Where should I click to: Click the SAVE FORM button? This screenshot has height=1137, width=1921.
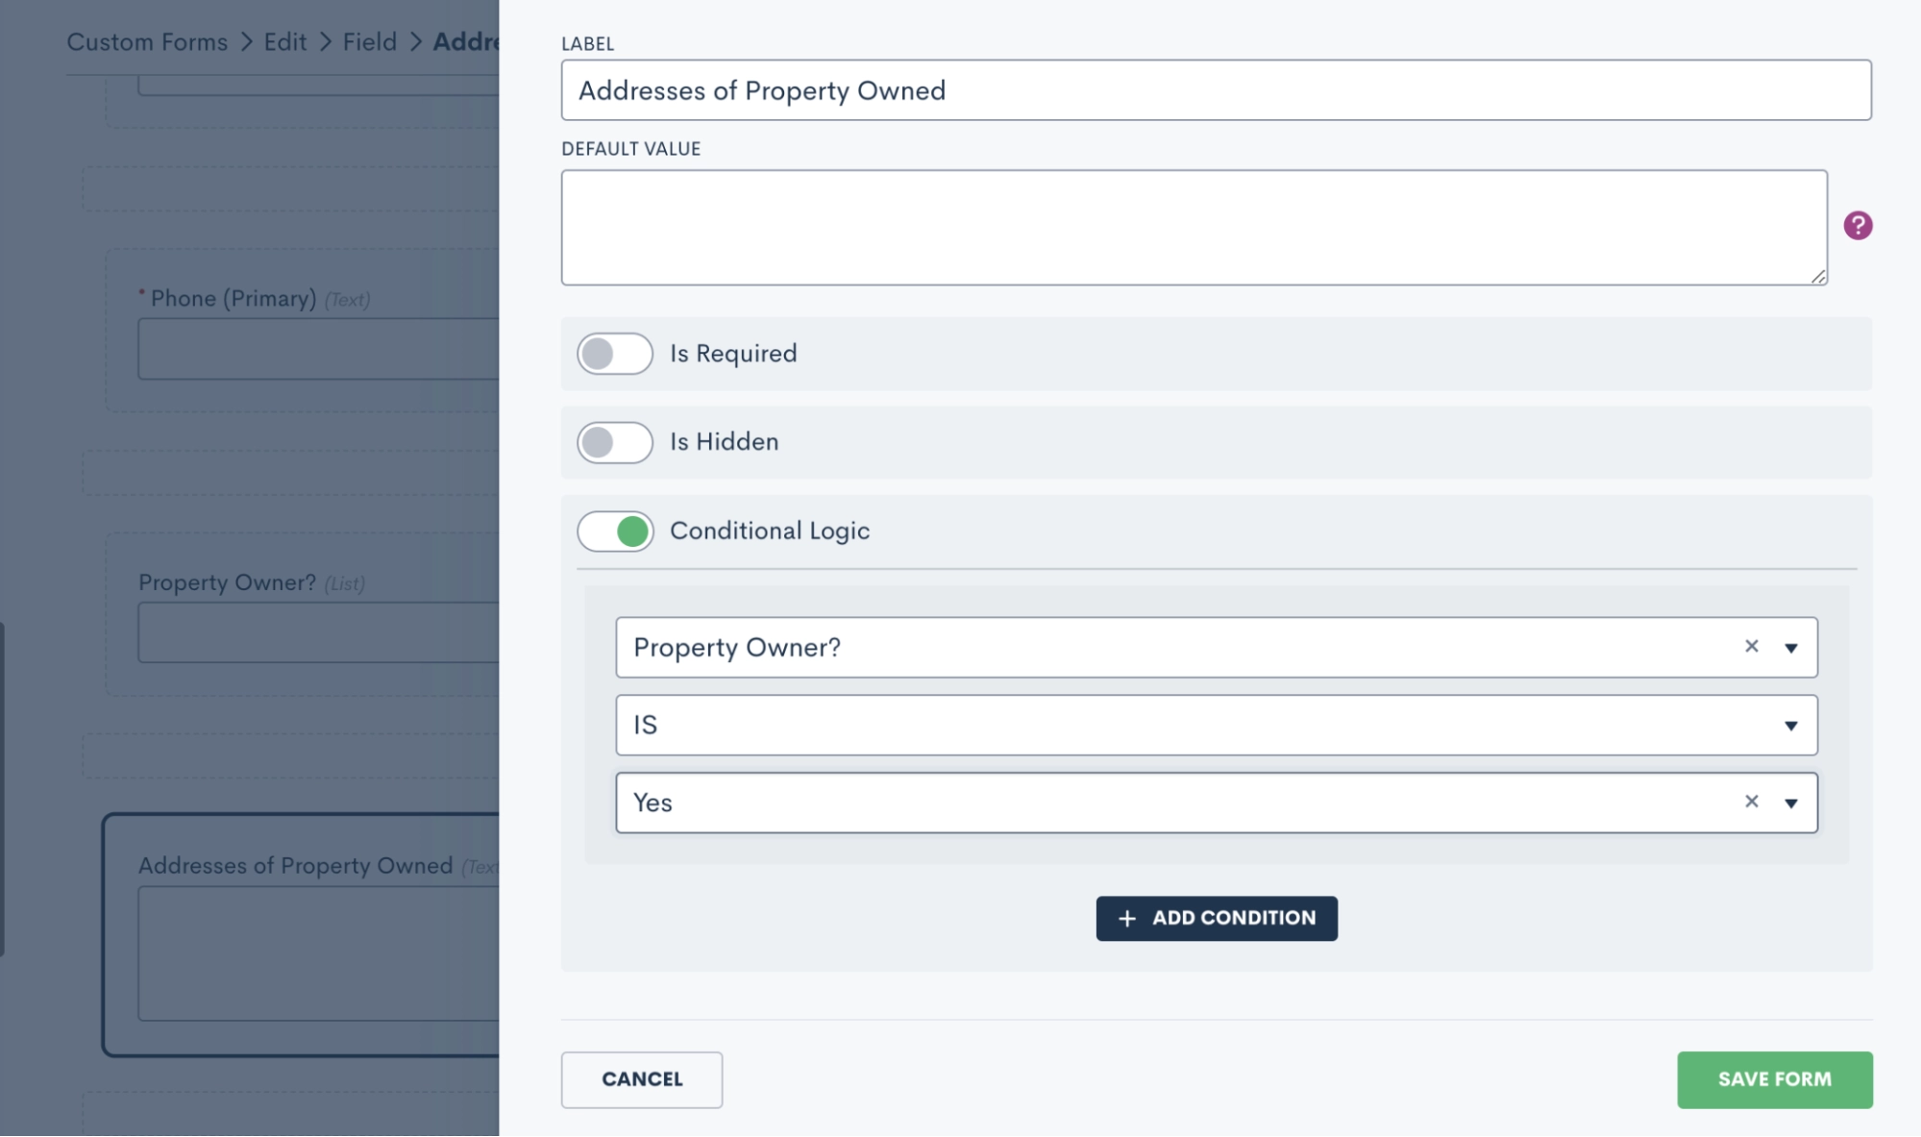(x=1775, y=1078)
